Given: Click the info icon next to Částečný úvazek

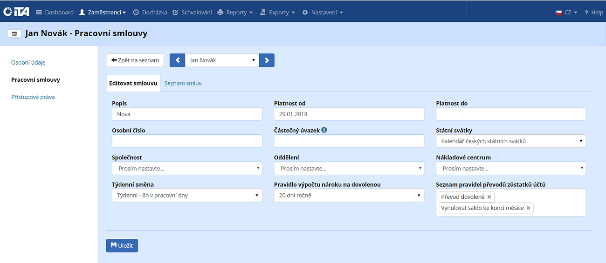Looking at the screenshot, I should (x=324, y=130).
